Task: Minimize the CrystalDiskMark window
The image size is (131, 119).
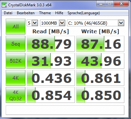Action: [x=101, y=4]
